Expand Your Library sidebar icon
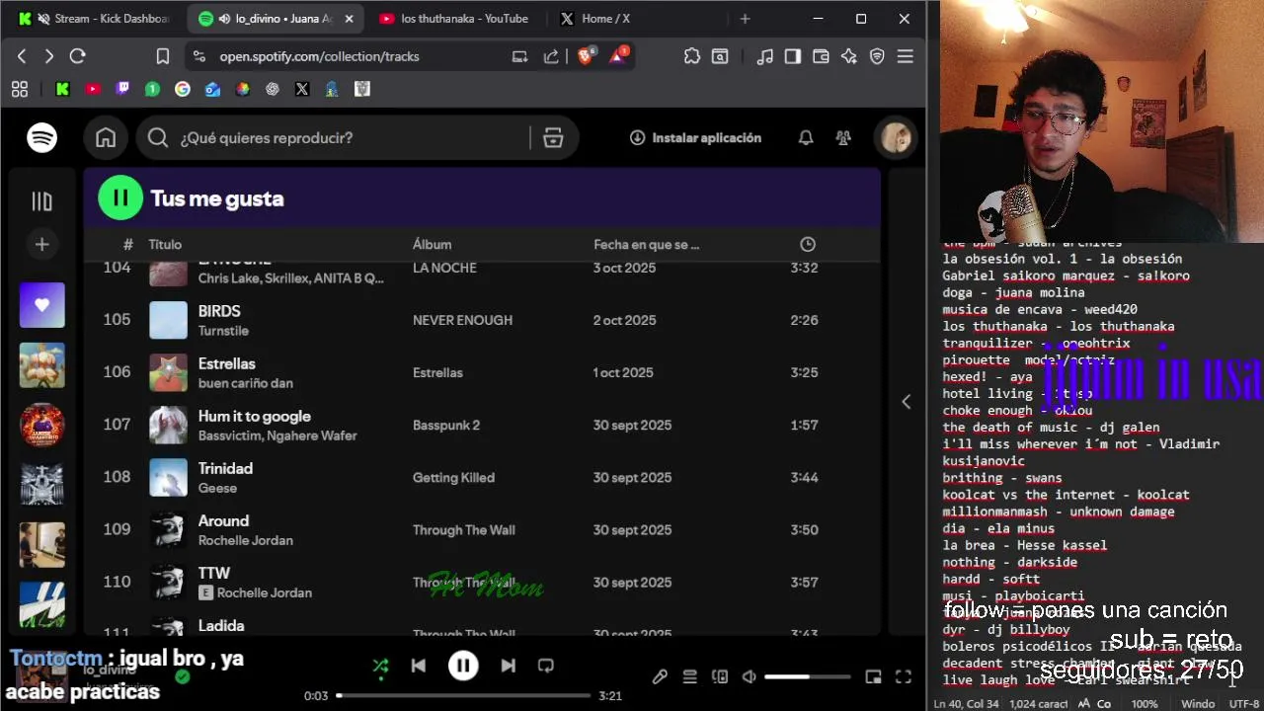The width and height of the screenshot is (1264, 711). 41,201
